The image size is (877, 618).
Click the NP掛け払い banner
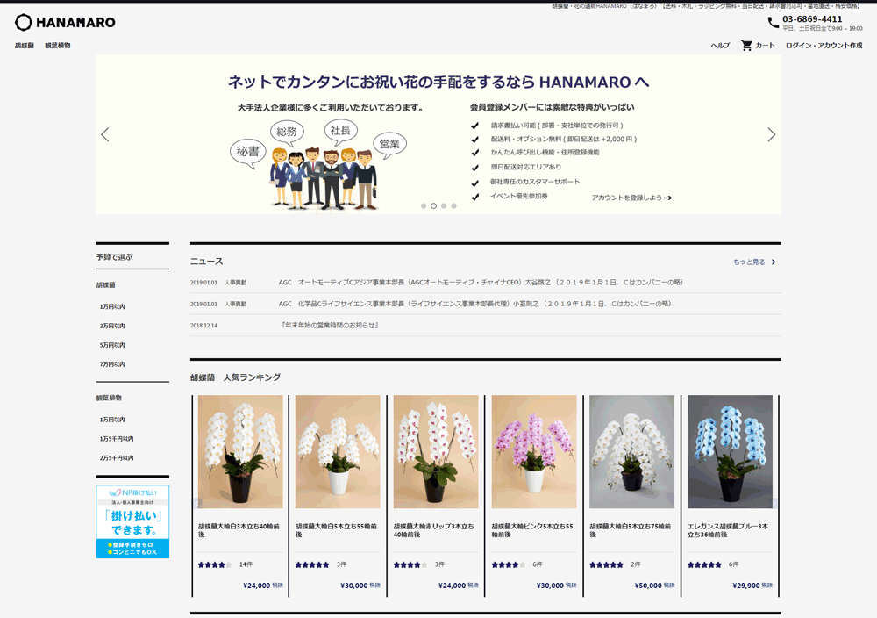coord(132,521)
